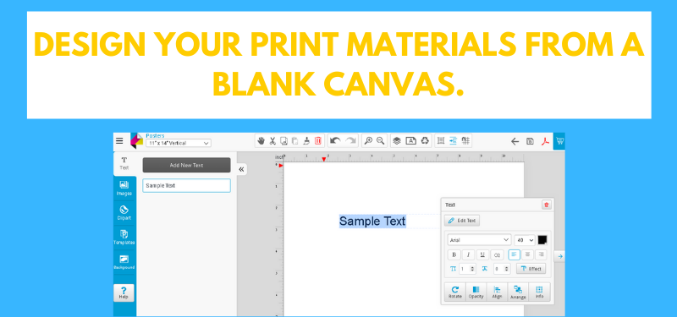Toggle italic formatting
The width and height of the screenshot is (677, 317).
468,255
